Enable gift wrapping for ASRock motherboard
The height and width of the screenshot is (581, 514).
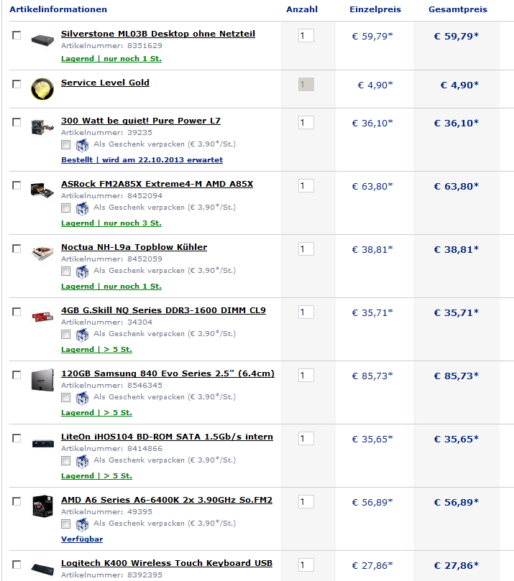coord(65,208)
